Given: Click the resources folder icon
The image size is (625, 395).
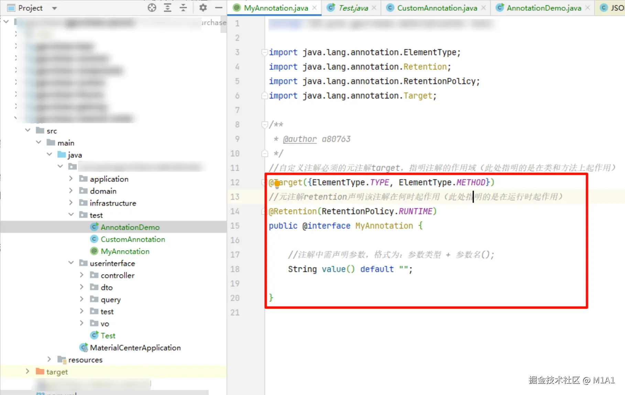Looking at the screenshot, I should (62, 360).
